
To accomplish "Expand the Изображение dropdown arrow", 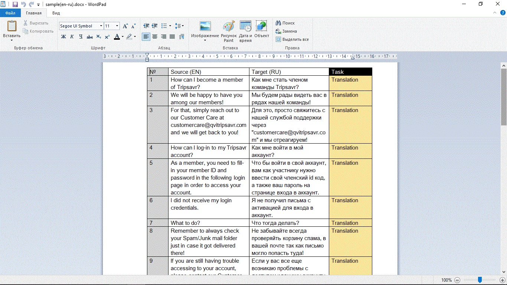I will 205,40.
